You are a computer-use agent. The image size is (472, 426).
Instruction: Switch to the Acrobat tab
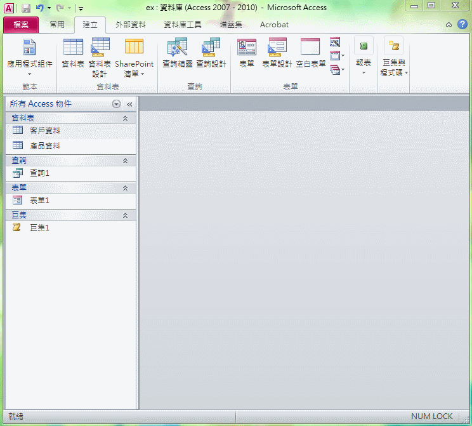pos(274,25)
